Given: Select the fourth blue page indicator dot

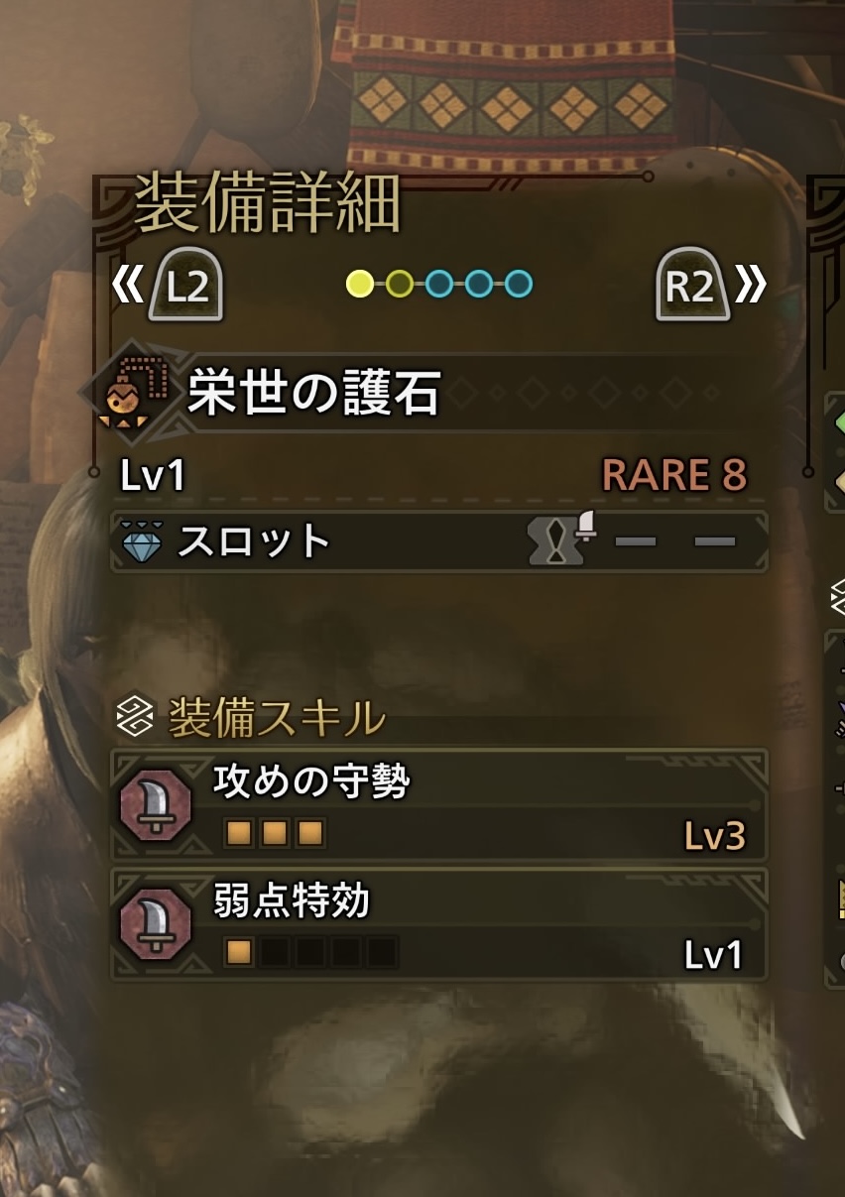Looking at the screenshot, I should 479,285.
